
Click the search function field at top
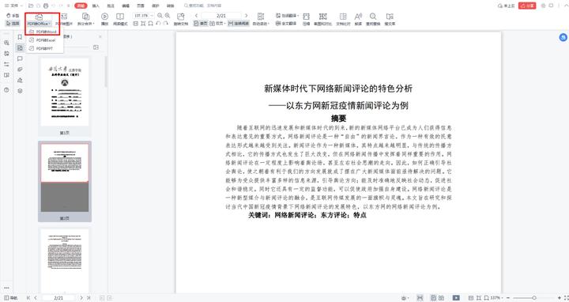203,6
